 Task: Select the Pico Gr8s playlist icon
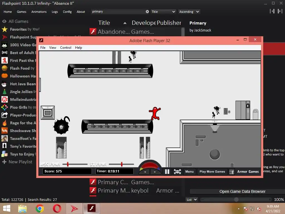click(x=4, y=107)
